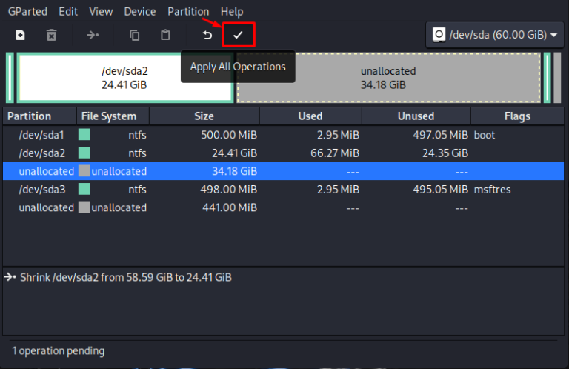The image size is (569, 369).
Task: Click the shrink operation arrow icon
Action: click(x=10, y=278)
